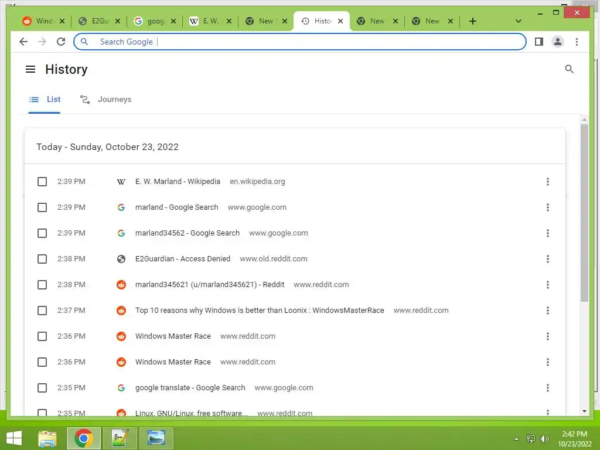Image resolution: width=600 pixels, height=450 pixels.
Task: Click the browser back arrow
Action: pos(23,42)
